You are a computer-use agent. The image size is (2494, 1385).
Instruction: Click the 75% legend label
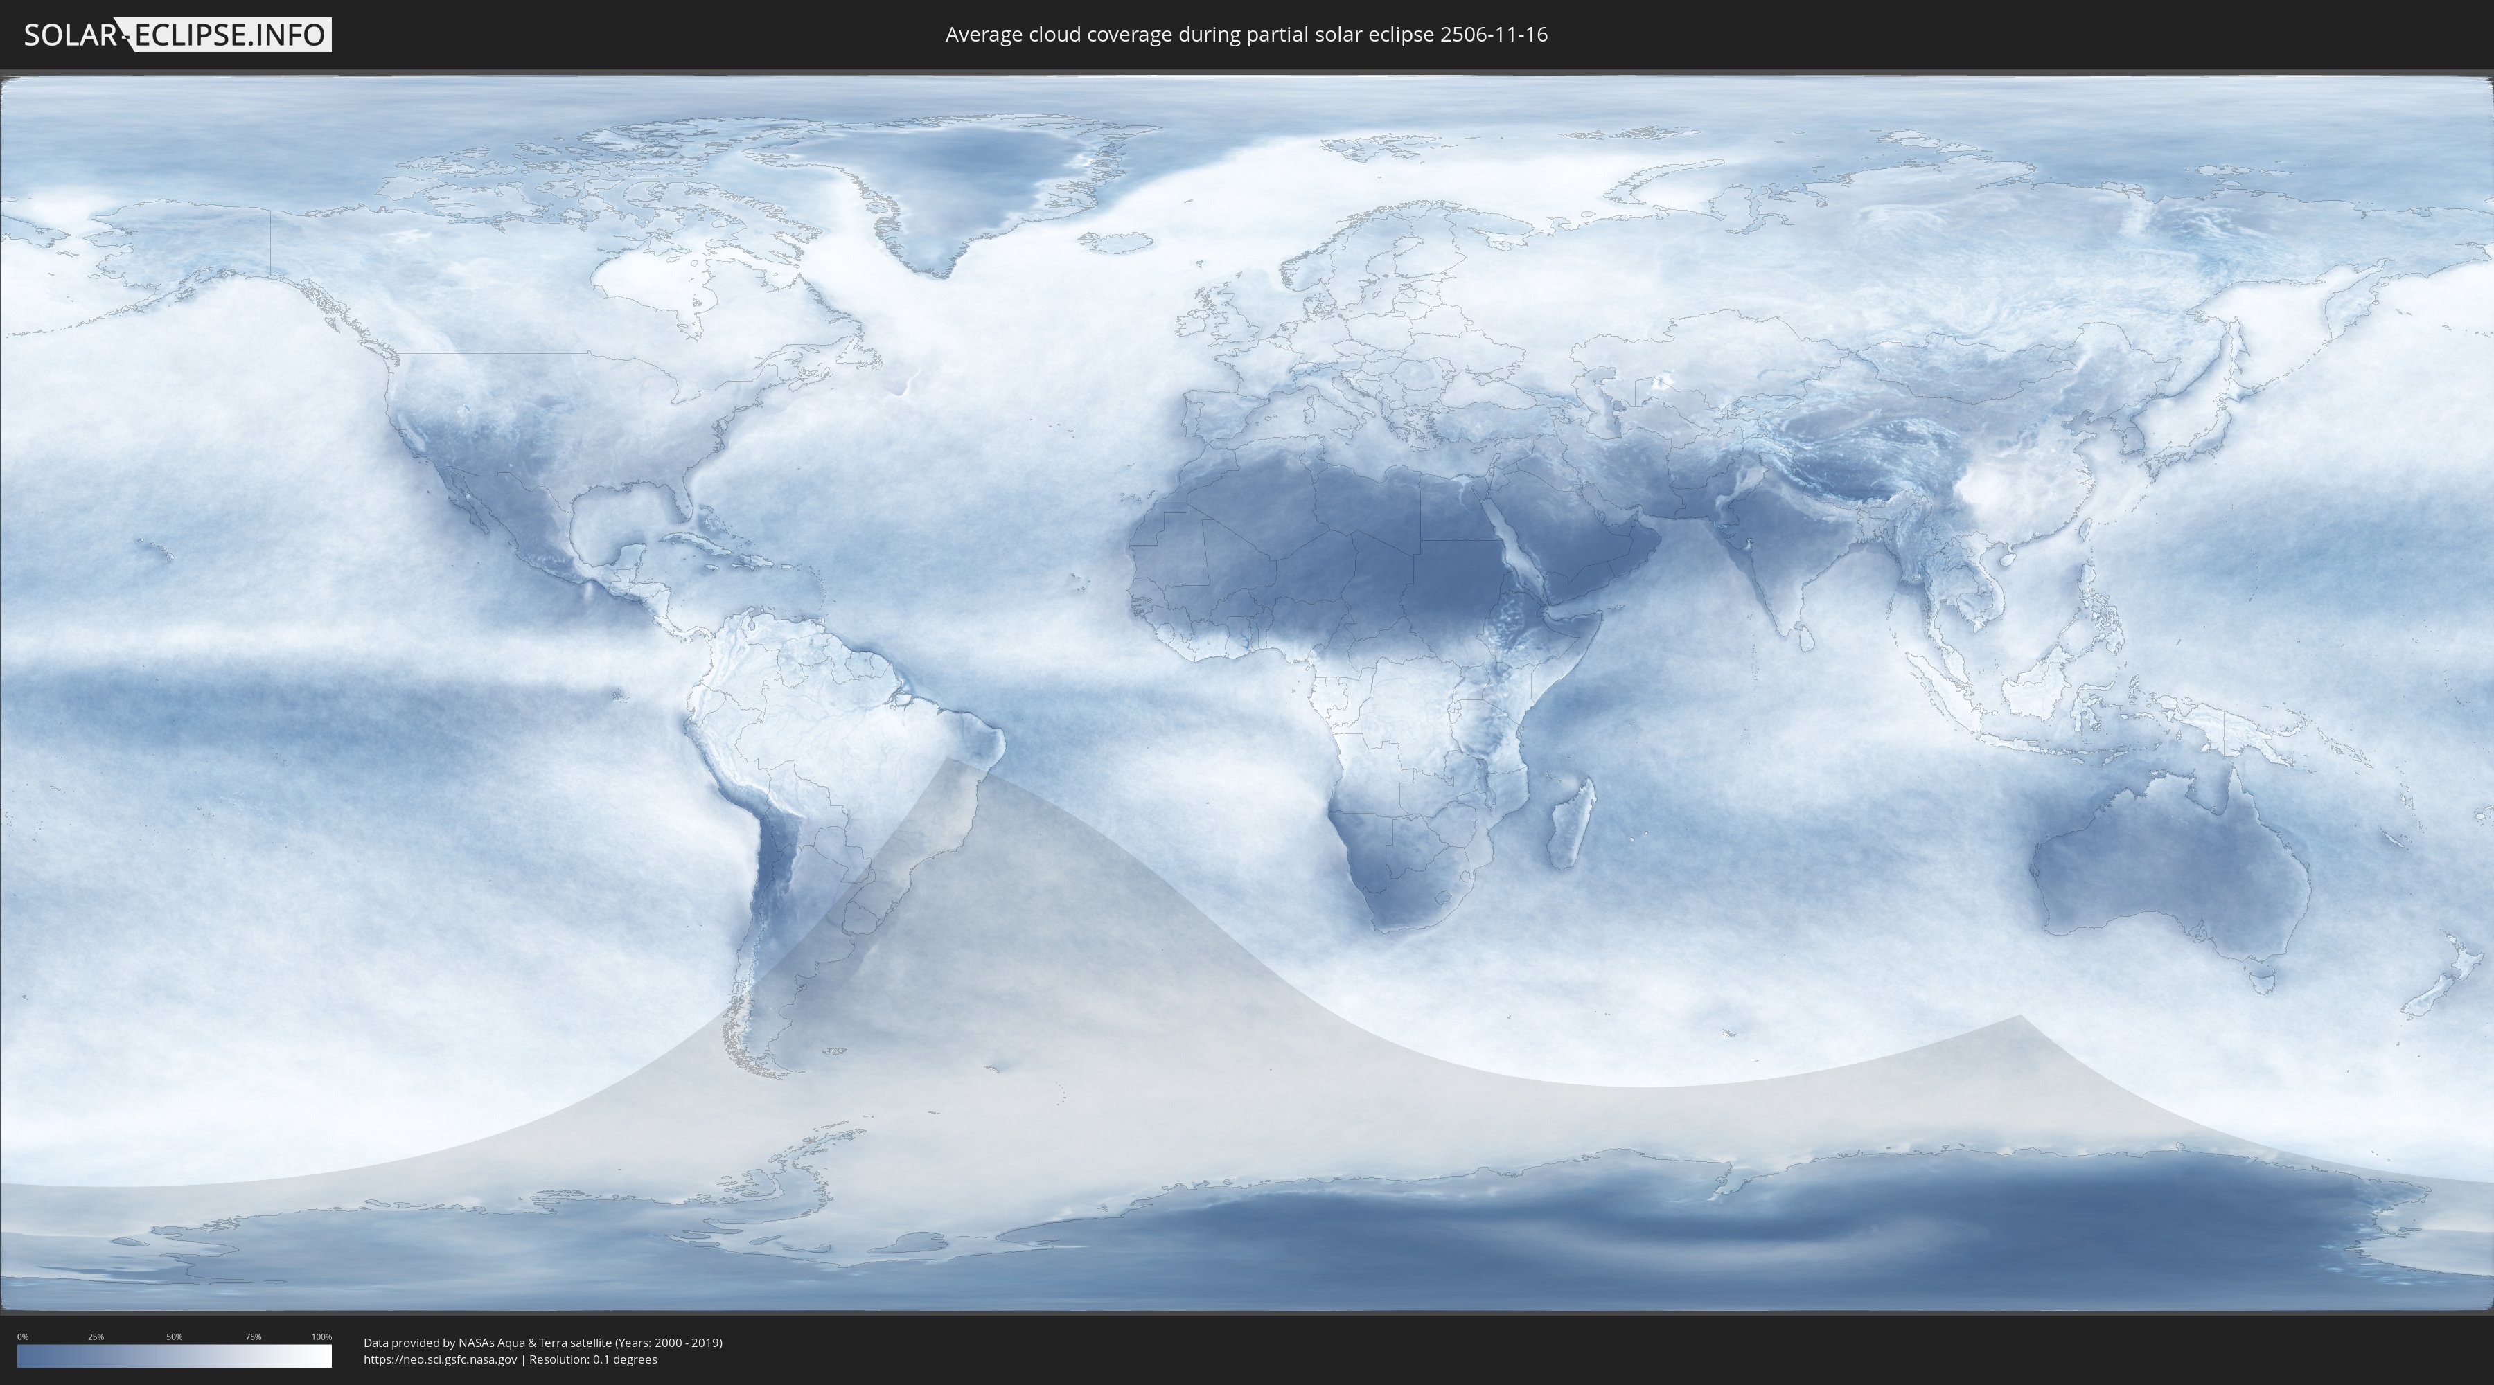click(253, 1337)
